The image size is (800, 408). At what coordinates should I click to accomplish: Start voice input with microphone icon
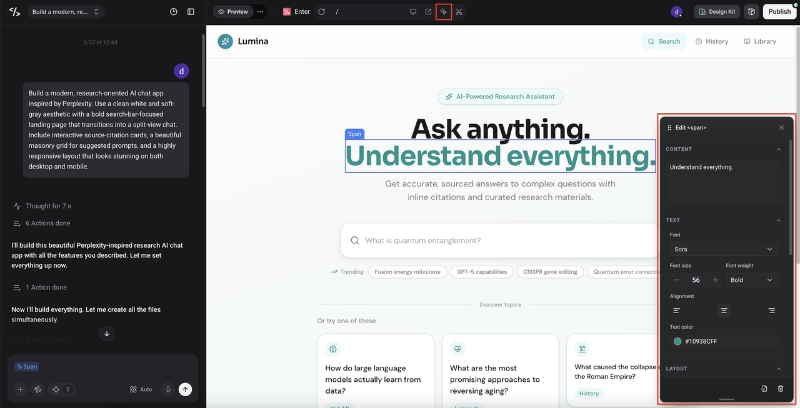[x=167, y=389]
